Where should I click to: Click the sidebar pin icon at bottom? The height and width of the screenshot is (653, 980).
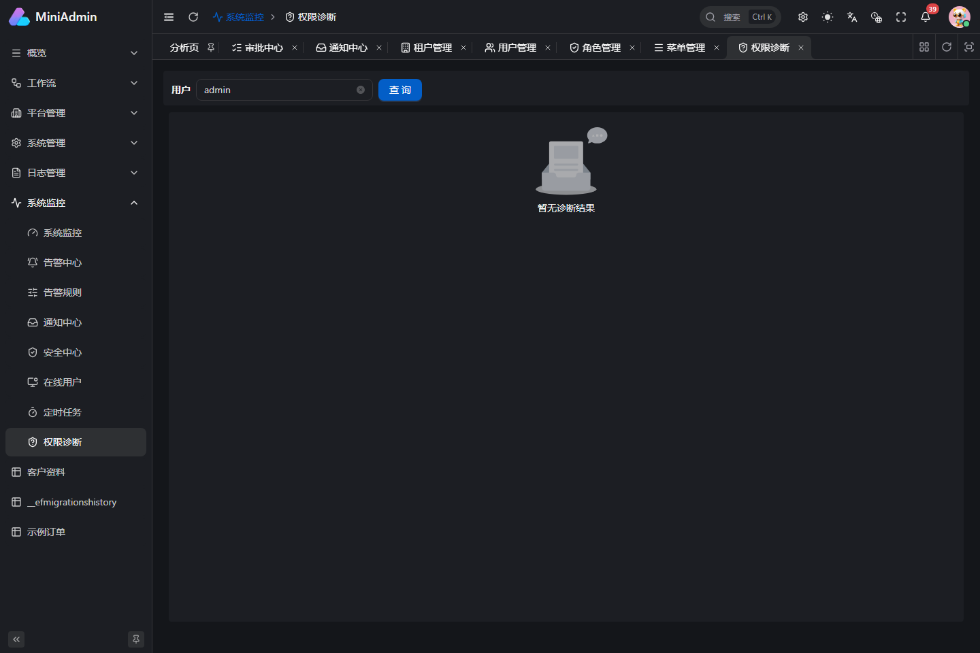[136, 639]
